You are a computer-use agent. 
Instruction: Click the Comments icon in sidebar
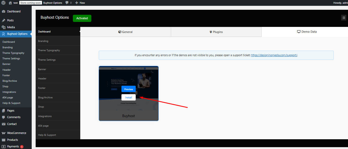[x=3, y=117]
